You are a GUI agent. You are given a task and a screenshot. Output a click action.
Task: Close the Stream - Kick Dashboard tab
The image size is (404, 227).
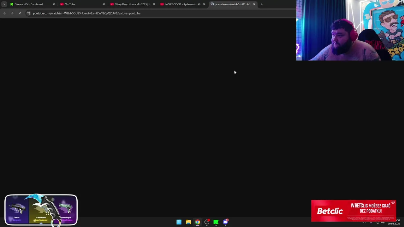click(54, 4)
